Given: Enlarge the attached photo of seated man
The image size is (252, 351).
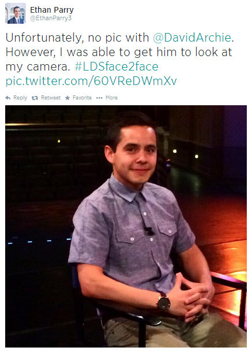Looking at the screenshot, I should click(x=126, y=226).
